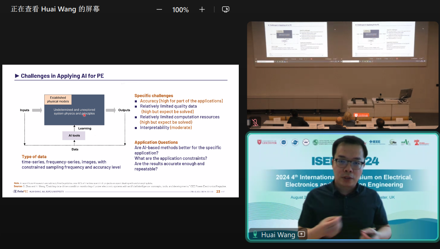Click the minus zoom out button
Viewport: 440px width, 249px height.
[159, 9]
